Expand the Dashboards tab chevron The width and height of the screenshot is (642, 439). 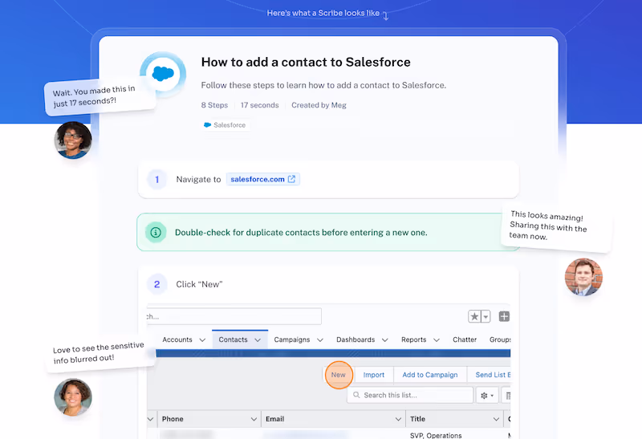click(385, 340)
